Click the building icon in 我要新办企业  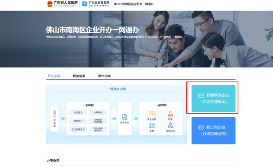click(201, 95)
